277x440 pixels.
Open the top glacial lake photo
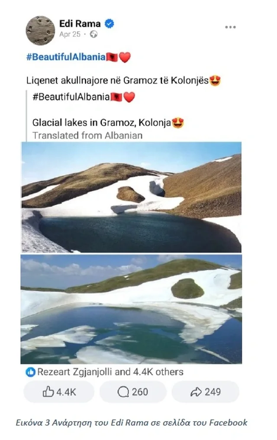tap(132, 197)
